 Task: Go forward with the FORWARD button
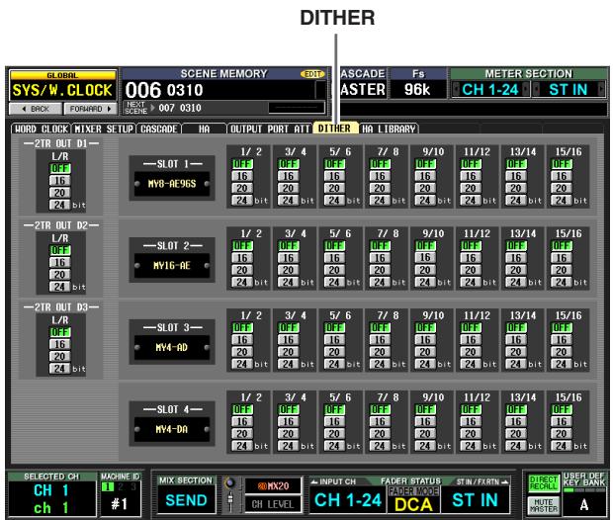tap(91, 109)
